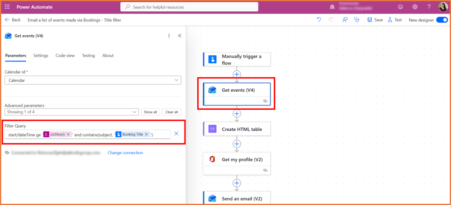451x205 pixels.
Task: Open the user profile avatar
Action: [x=443, y=7]
